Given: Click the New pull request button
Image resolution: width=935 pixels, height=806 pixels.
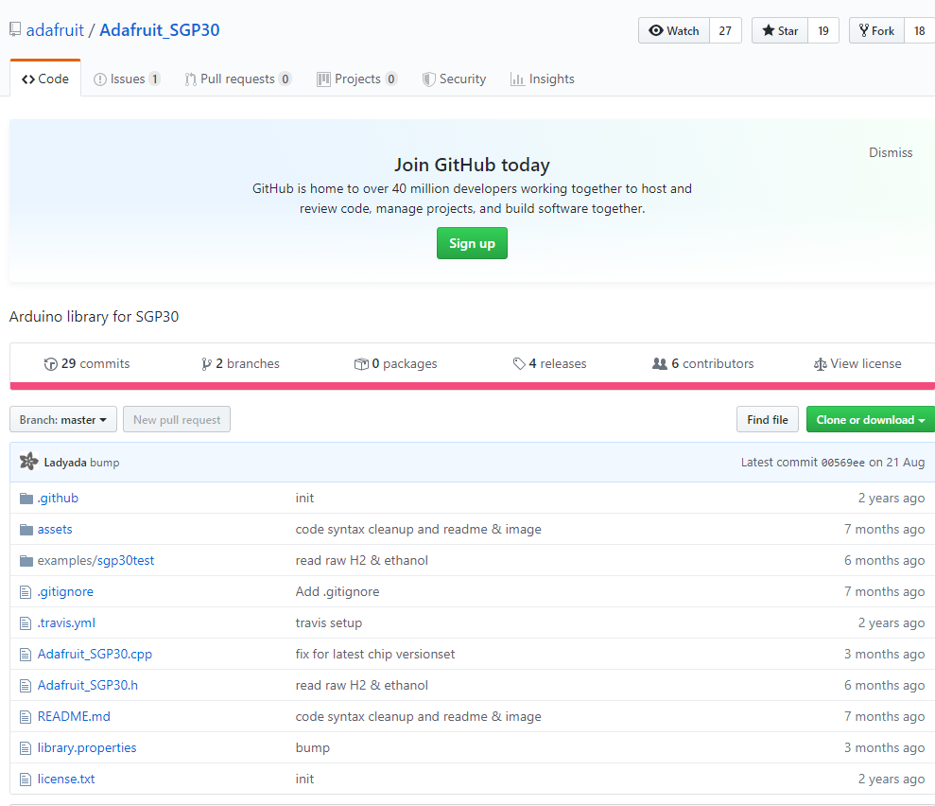Looking at the screenshot, I should tap(177, 419).
